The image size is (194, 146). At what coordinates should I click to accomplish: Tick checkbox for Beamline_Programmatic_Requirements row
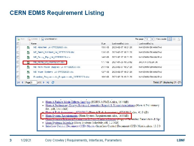point(18,77)
